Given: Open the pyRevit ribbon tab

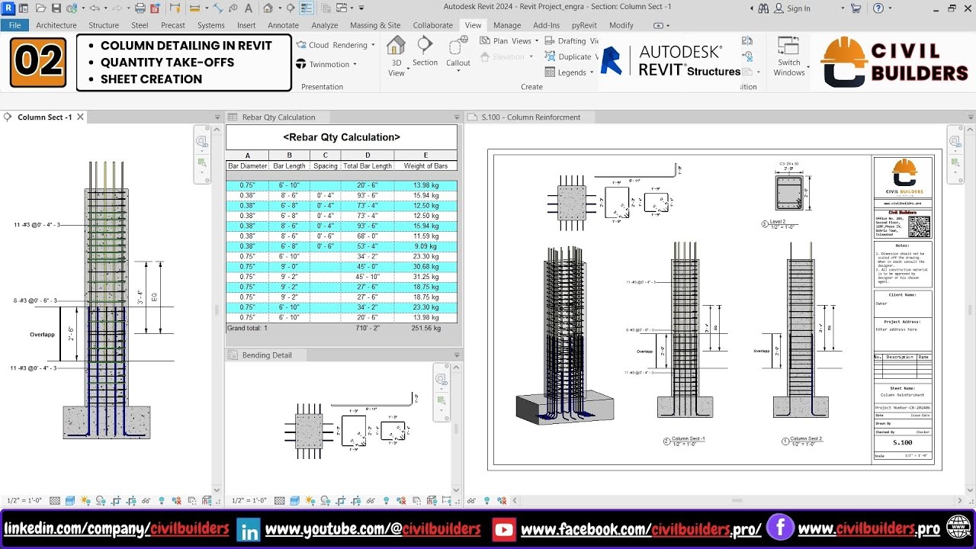Looking at the screenshot, I should [584, 25].
